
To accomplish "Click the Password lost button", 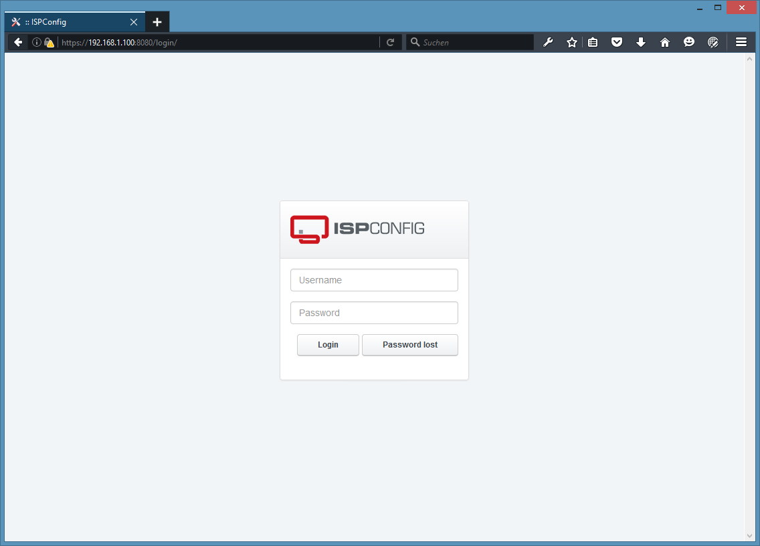I will point(410,345).
